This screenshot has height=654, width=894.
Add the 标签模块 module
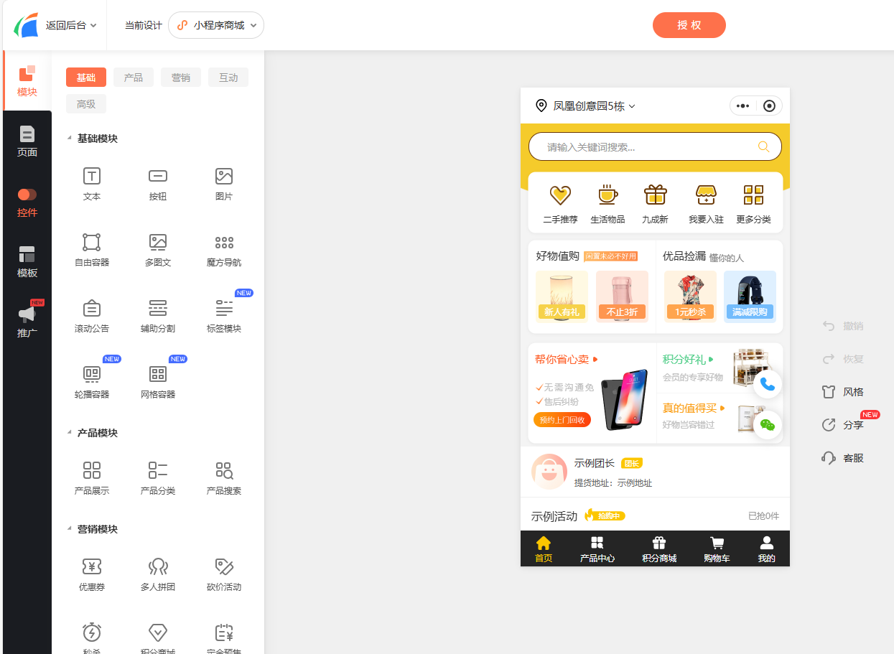click(224, 317)
